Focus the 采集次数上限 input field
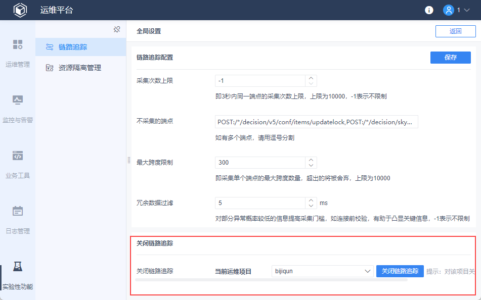 pyautogui.click(x=260, y=81)
